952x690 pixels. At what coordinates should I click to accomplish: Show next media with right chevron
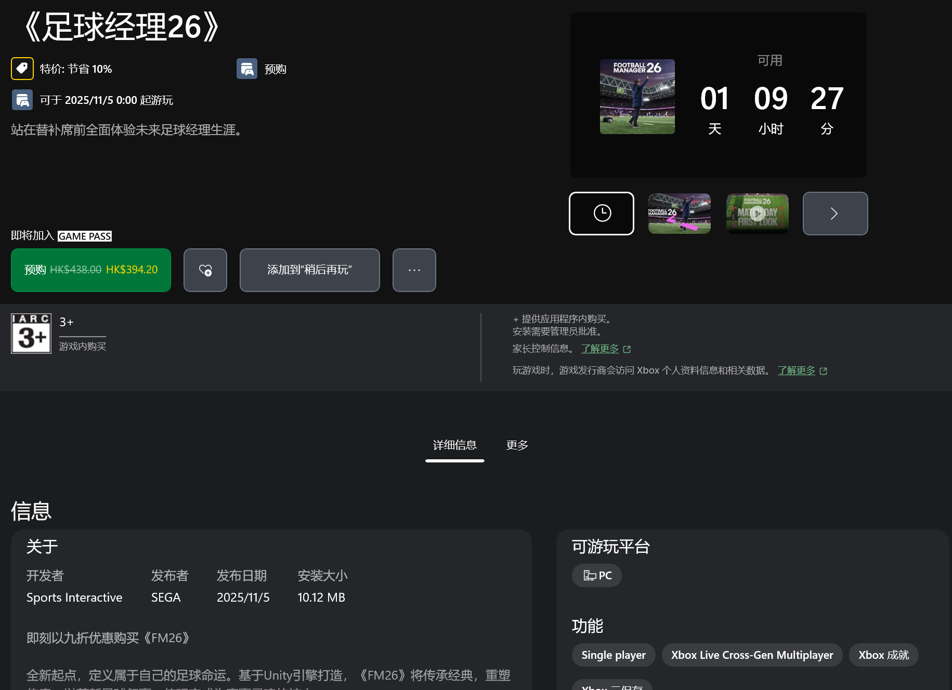[x=835, y=214]
